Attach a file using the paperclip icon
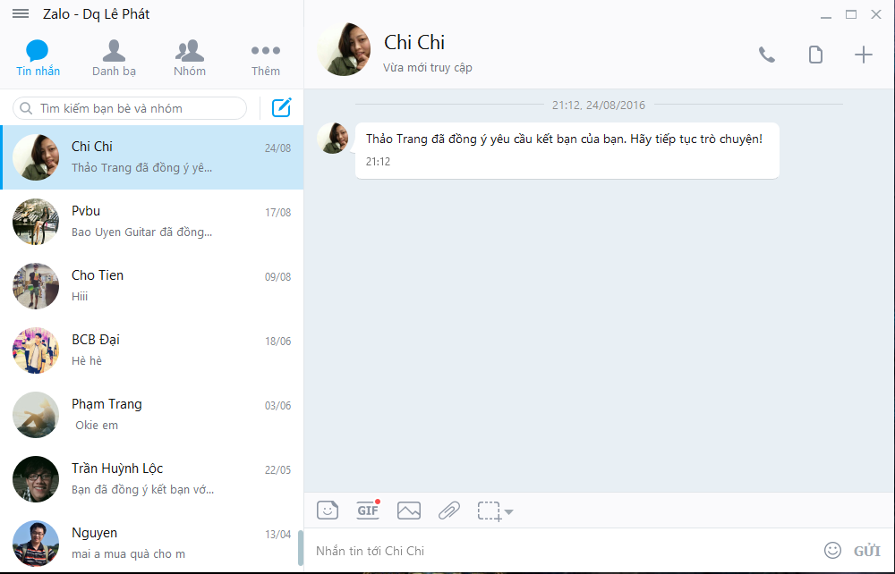This screenshot has height=574, width=895. (448, 510)
